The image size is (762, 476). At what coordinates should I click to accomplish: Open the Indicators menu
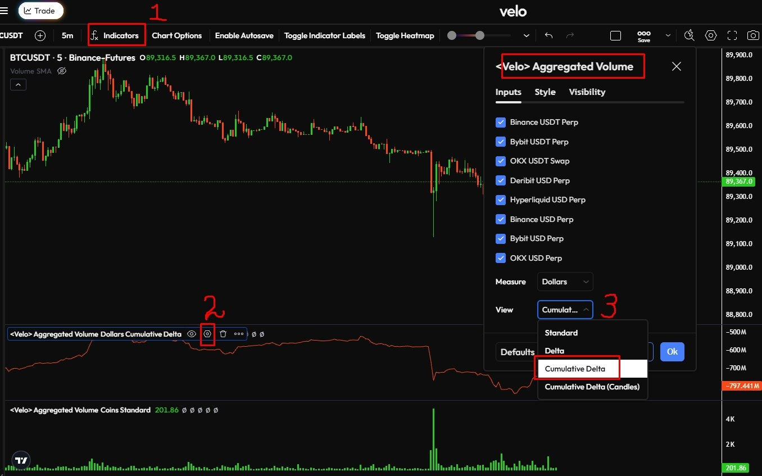(115, 35)
